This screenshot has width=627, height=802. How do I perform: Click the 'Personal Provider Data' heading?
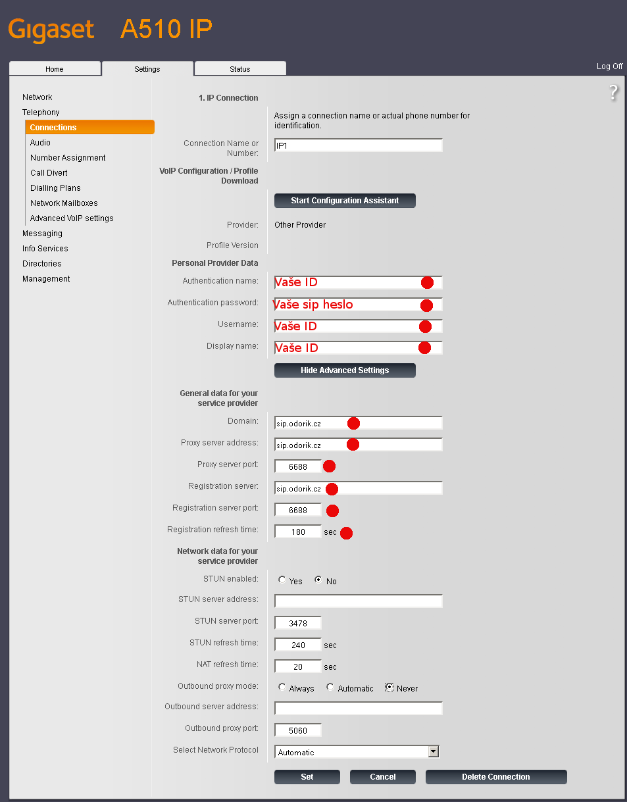click(215, 263)
